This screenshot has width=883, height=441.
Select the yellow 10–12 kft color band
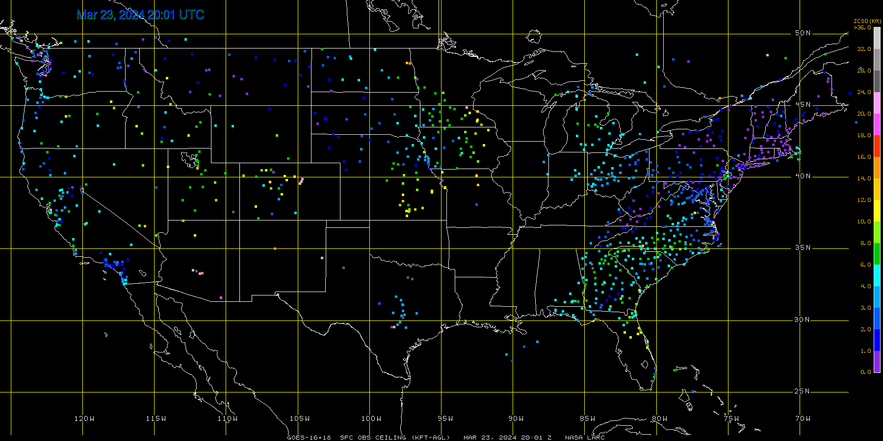coord(877,211)
